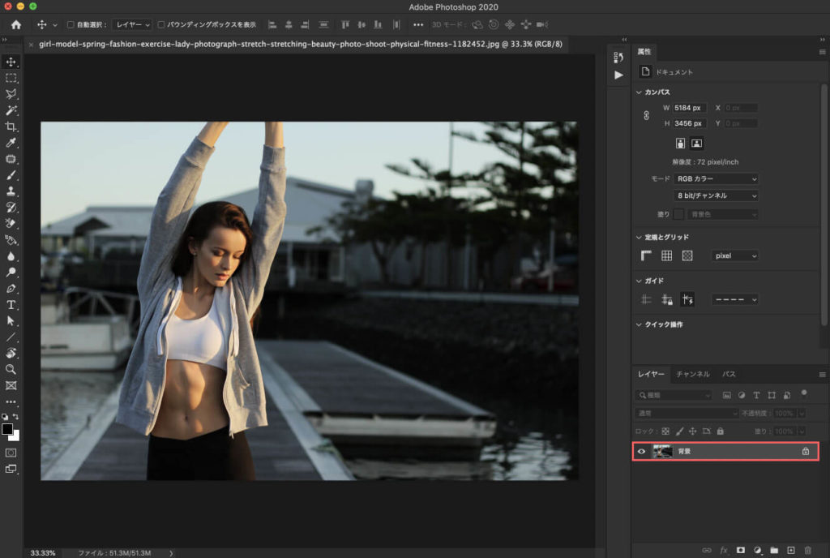
Task: Select the Move tool in the toolbar
Action: pyautogui.click(x=11, y=62)
